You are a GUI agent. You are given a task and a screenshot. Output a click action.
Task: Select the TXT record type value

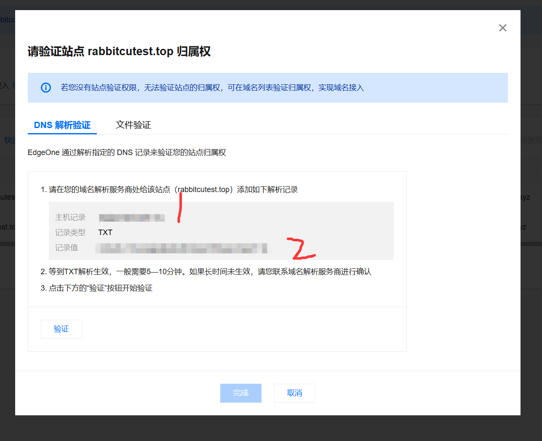tap(105, 233)
